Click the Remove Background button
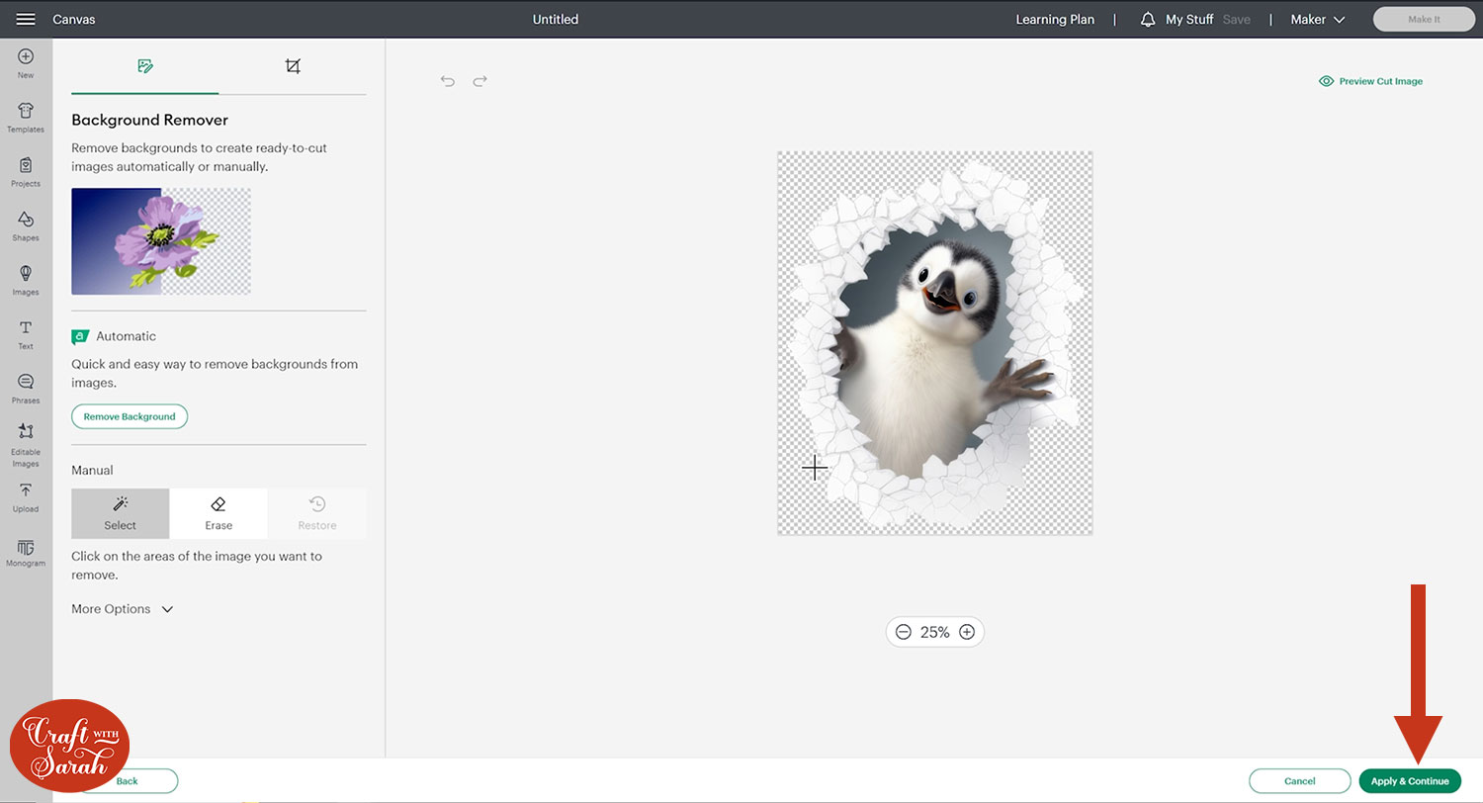Viewport: 1483px width, 803px height. (130, 416)
